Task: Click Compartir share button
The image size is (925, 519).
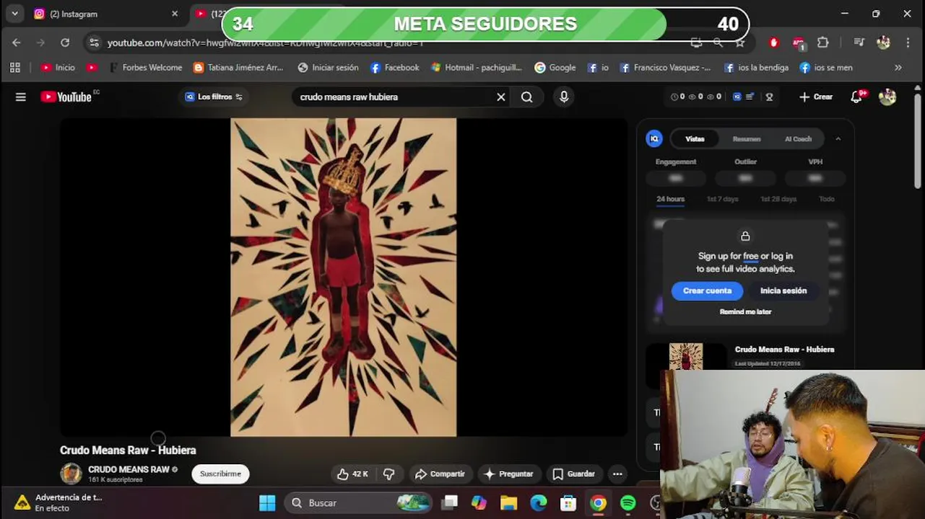Action: coord(440,474)
